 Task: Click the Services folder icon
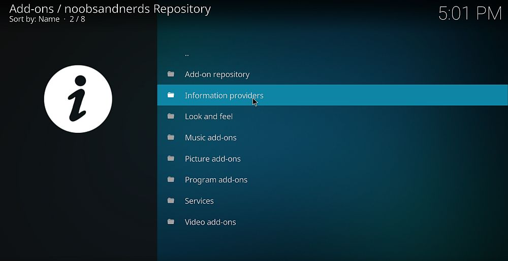coord(171,201)
